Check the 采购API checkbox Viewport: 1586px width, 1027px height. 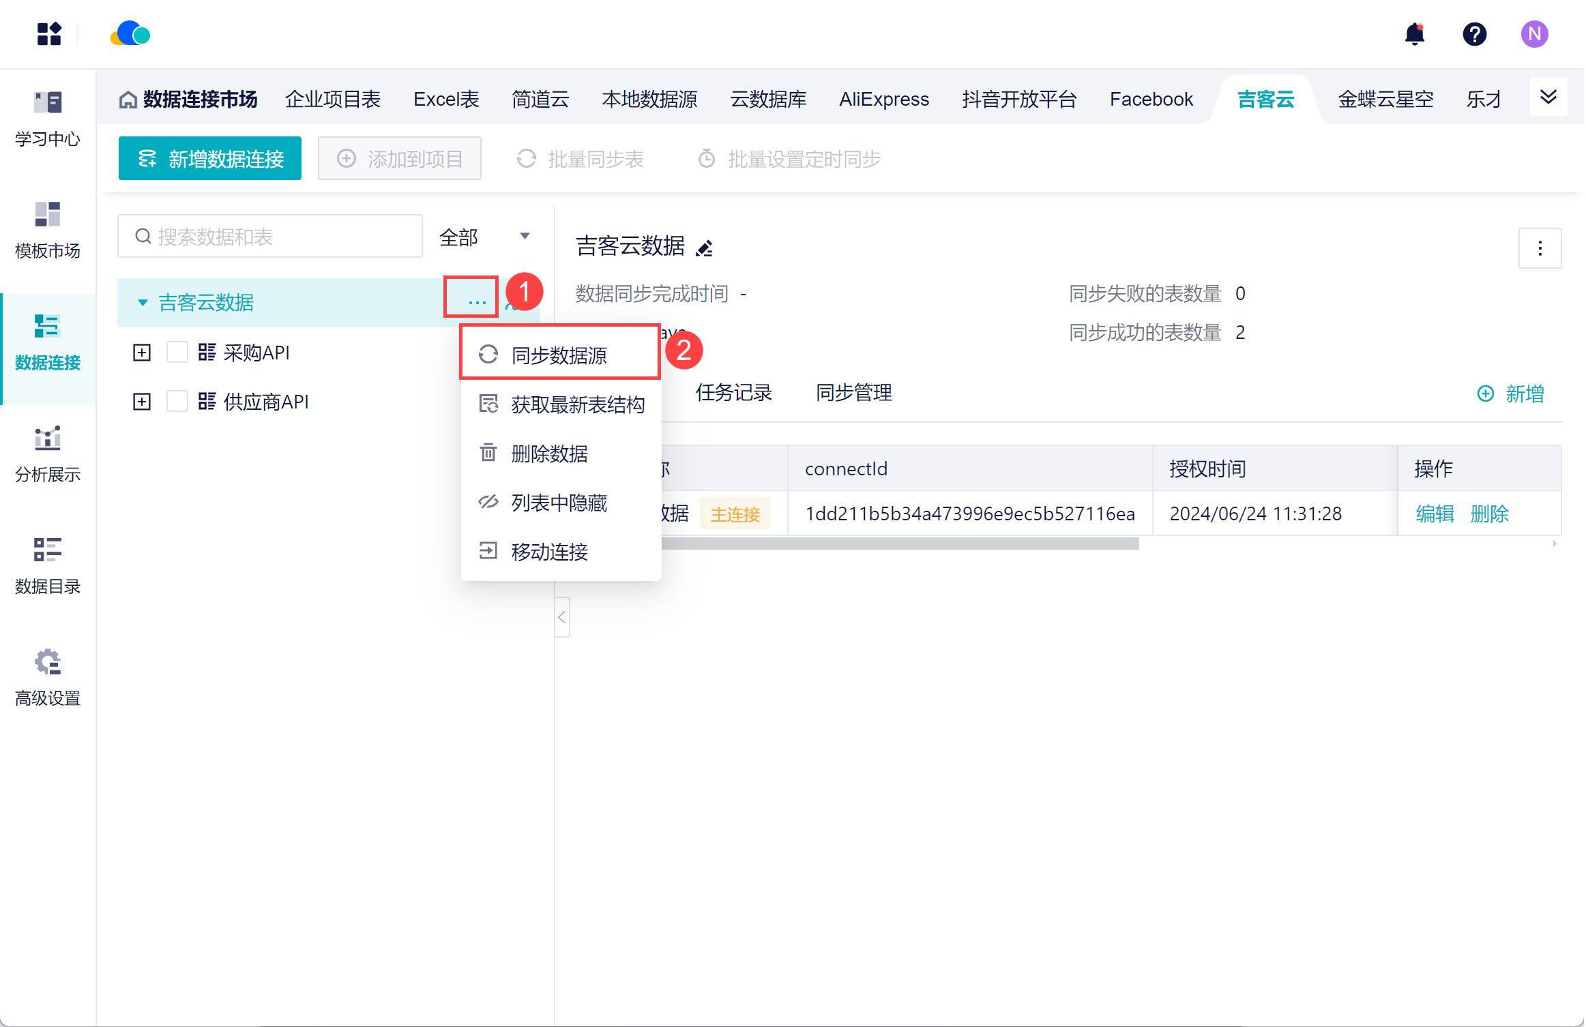tap(177, 353)
